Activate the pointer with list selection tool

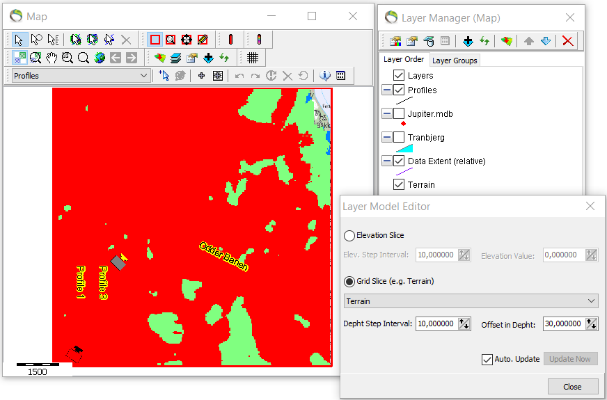coord(53,40)
